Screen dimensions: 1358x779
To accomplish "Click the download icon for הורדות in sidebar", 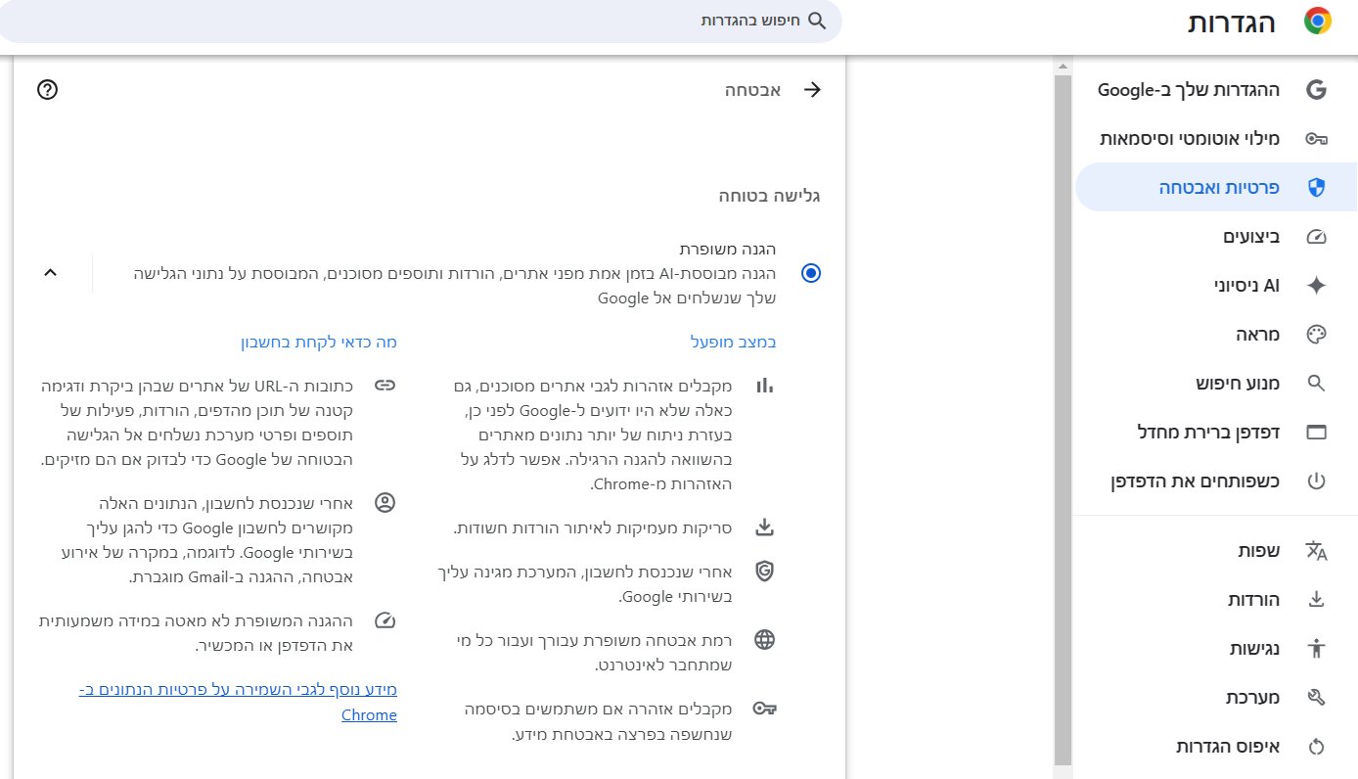I will (1316, 599).
